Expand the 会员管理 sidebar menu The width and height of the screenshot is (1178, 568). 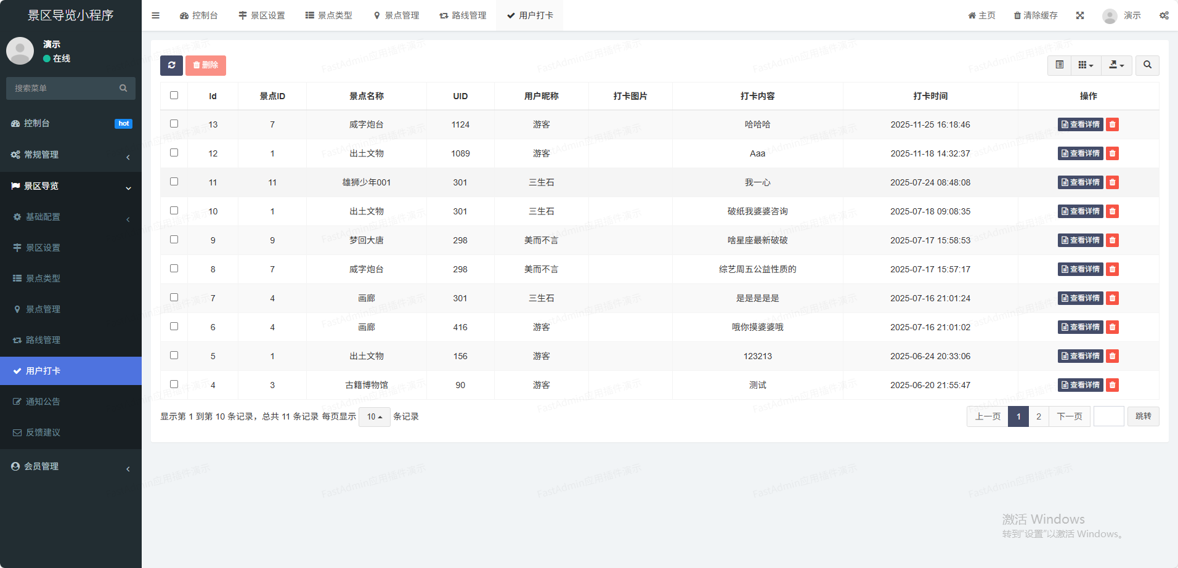[71, 466]
